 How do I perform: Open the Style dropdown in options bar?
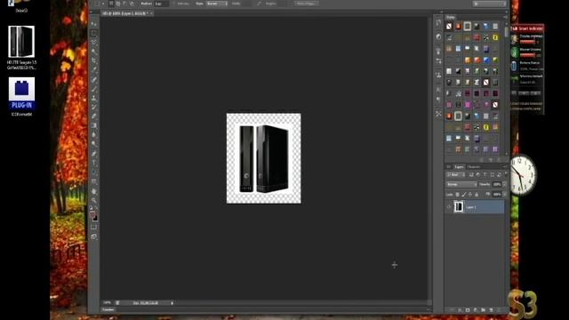(217, 4)
